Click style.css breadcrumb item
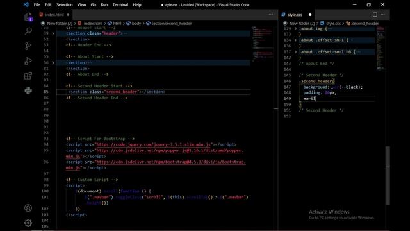This screenshot has width=410, height=231. pos(333,24)
